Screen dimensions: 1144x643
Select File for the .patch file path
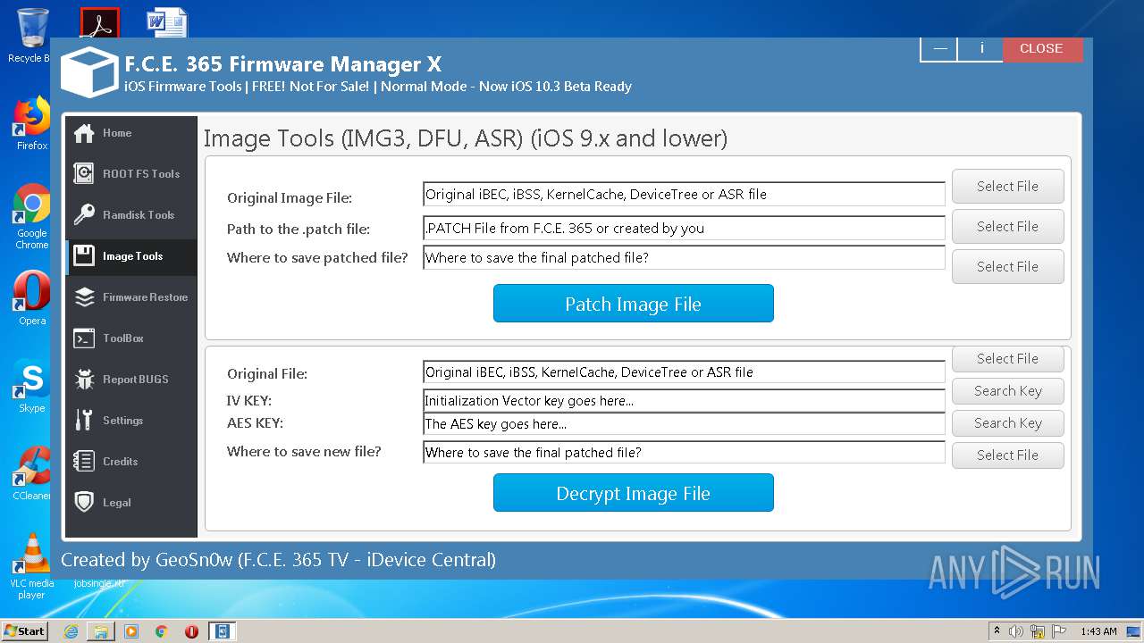(1007, 226)
